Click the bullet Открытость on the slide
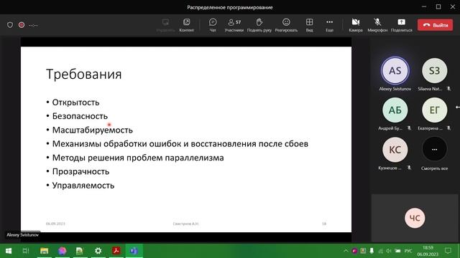The width and height of the screenshot is (460, 258). [75, 102]
